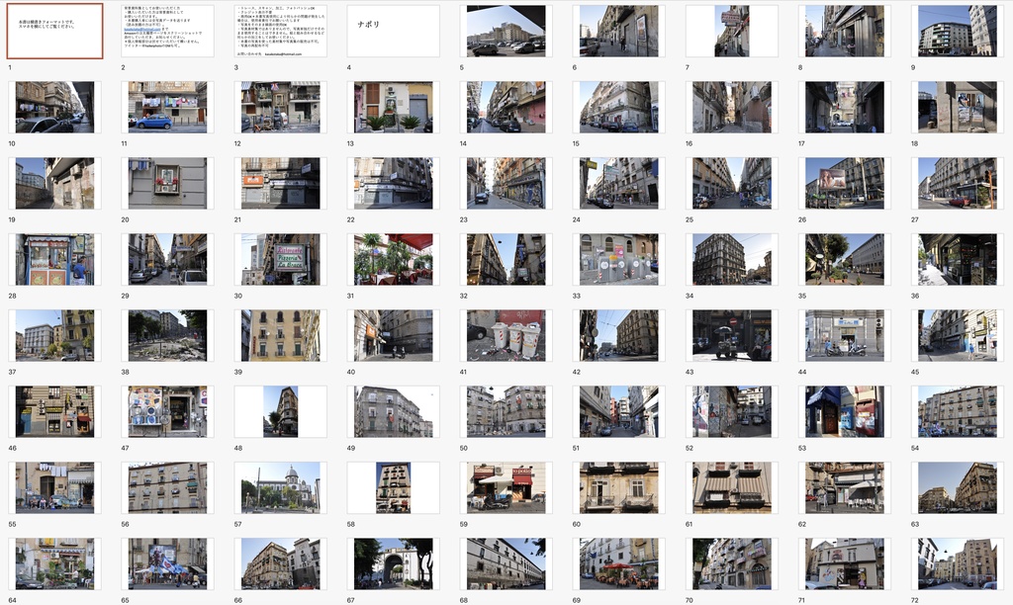Open page 27 corner building photo
This screenshot has width=1013, height=605.
[958, 183]
